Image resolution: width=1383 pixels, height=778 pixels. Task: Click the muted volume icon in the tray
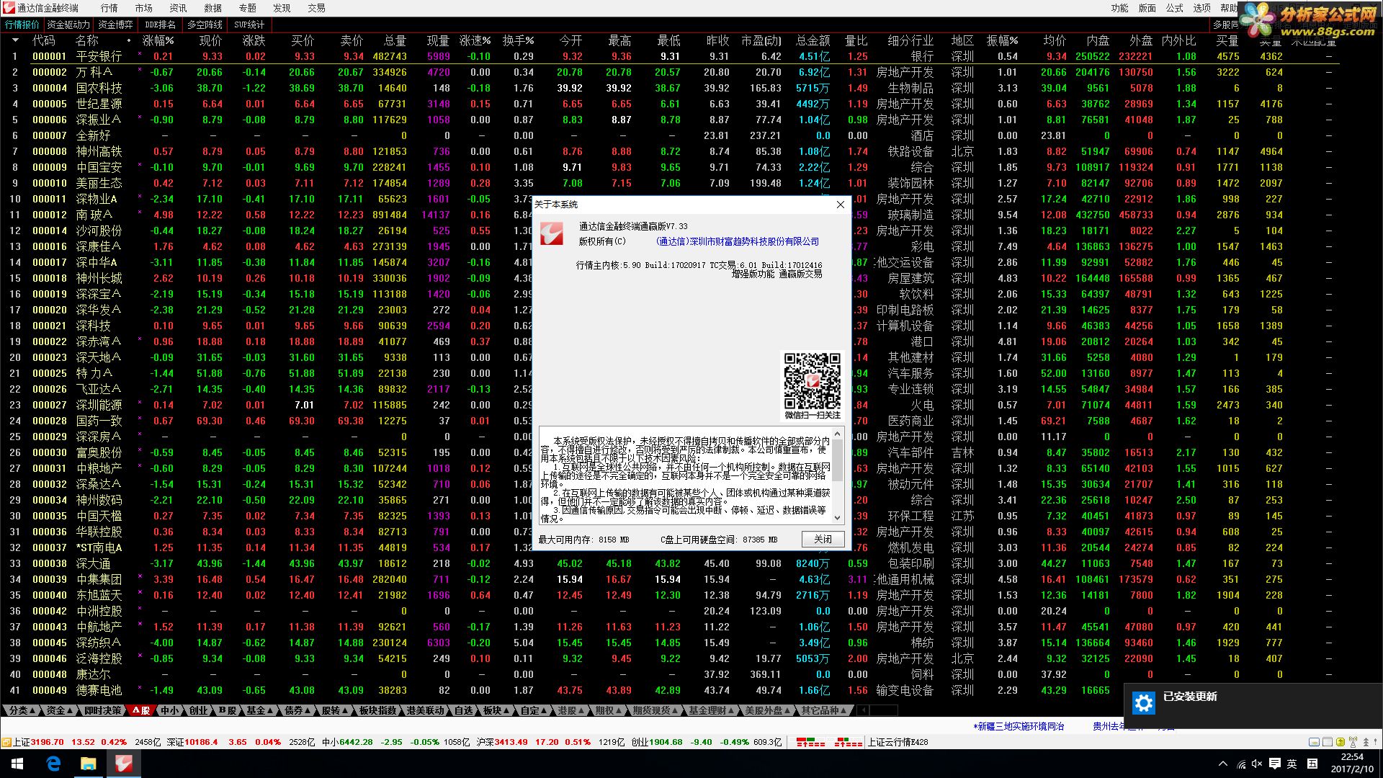[1257, 764]
